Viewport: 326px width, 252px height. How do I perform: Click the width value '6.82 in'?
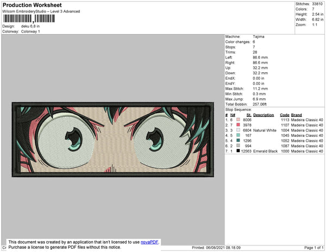pos(317,20)
